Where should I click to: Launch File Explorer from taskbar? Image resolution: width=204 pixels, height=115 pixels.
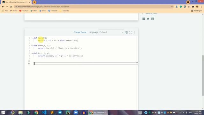tap(20, 112)
